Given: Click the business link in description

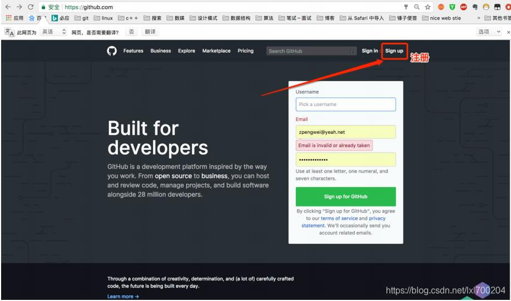Looking at the screenshot, I should click(x=215, y=176).
